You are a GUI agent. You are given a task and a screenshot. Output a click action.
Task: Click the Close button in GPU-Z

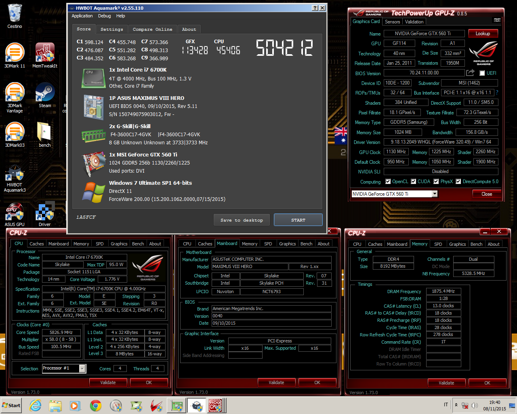tap(487, 194)
